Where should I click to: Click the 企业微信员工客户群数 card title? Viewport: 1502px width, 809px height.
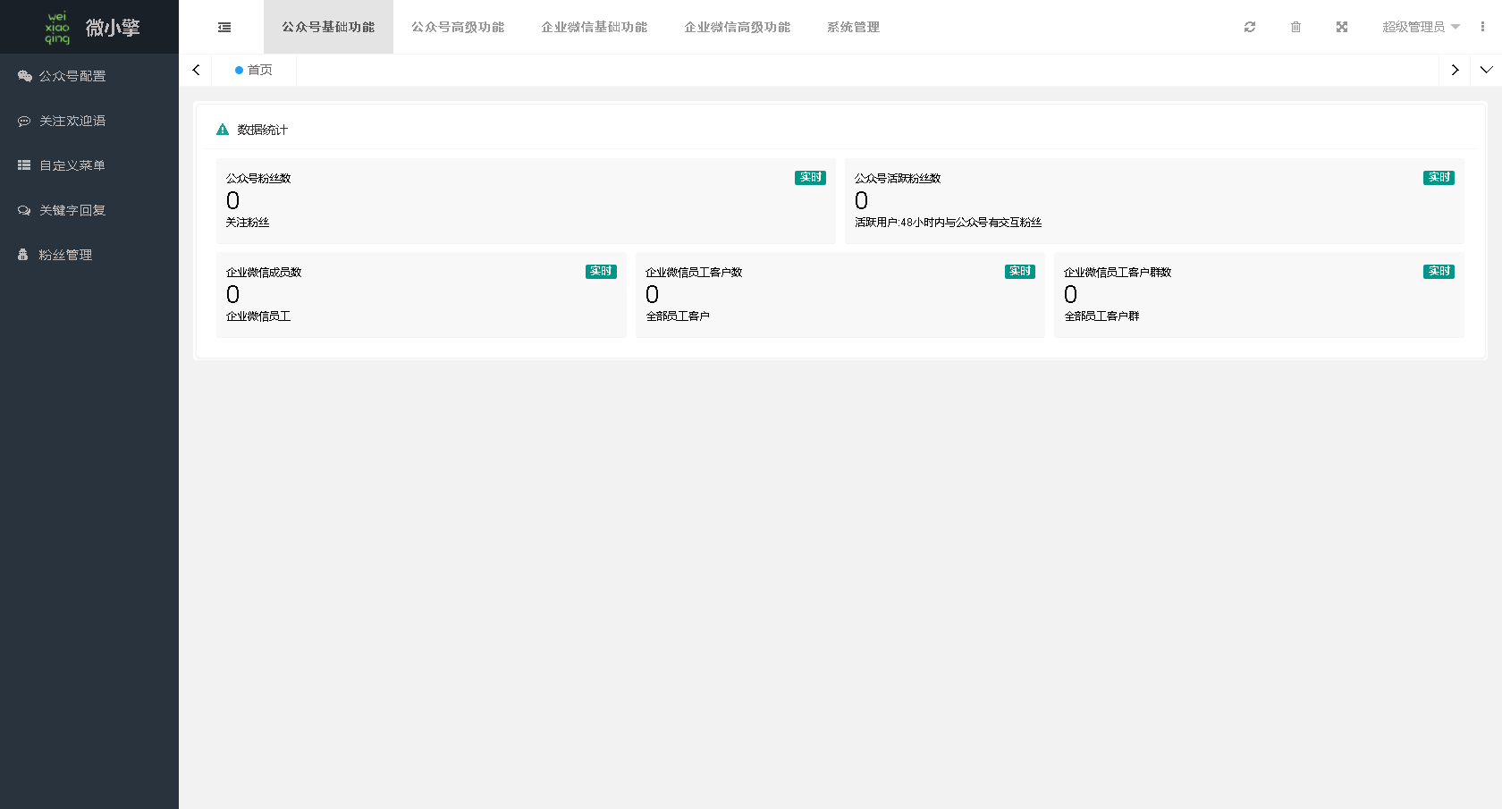(x=1118, y=273)
